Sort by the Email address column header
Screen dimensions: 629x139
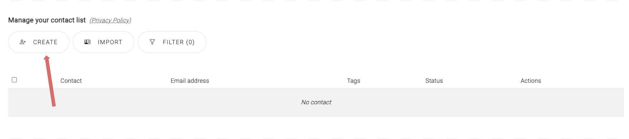[x=190, y=81]
